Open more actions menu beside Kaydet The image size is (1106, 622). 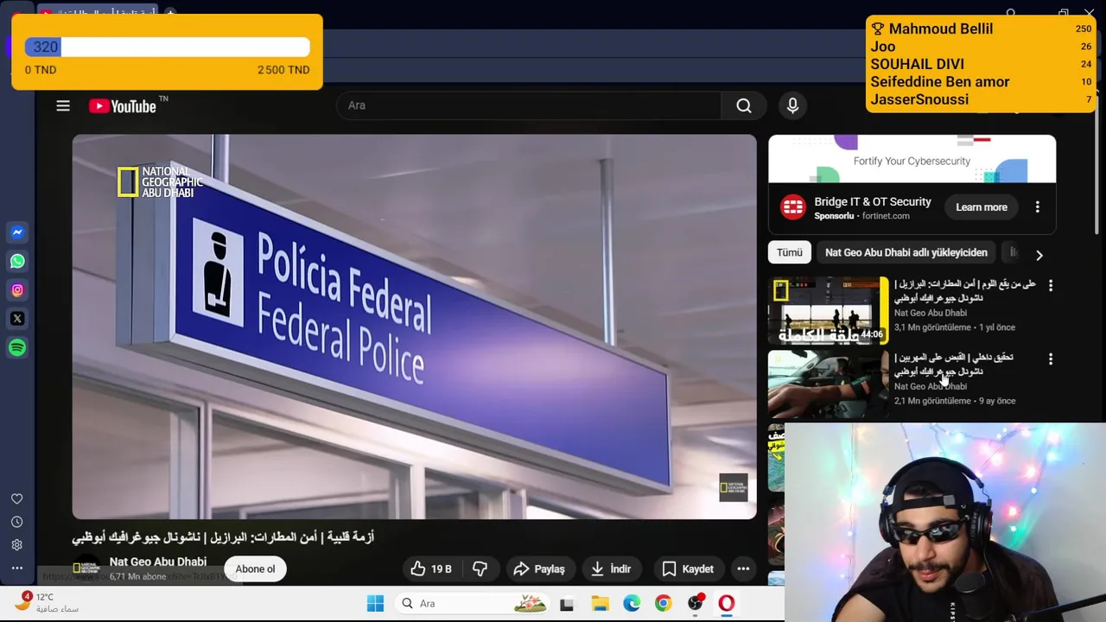pos(743,568)
